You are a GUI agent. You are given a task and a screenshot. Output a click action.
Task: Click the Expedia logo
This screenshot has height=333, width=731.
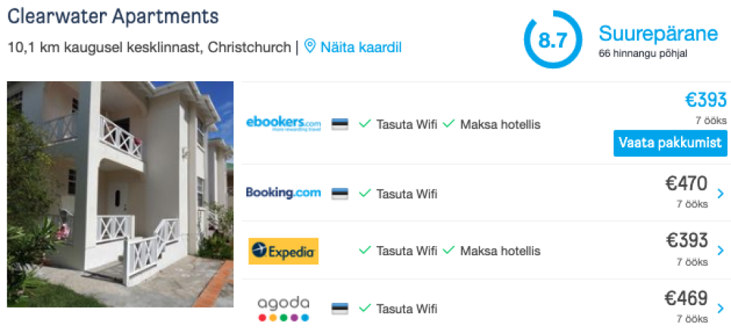click(x=283, y=251)
